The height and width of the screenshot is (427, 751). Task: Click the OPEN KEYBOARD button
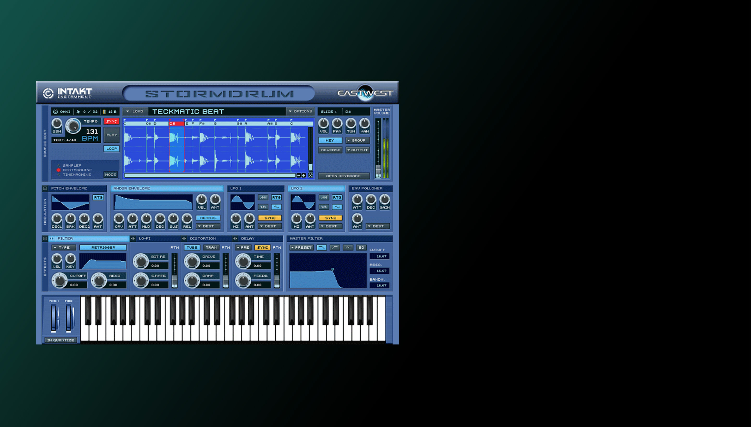343,176
